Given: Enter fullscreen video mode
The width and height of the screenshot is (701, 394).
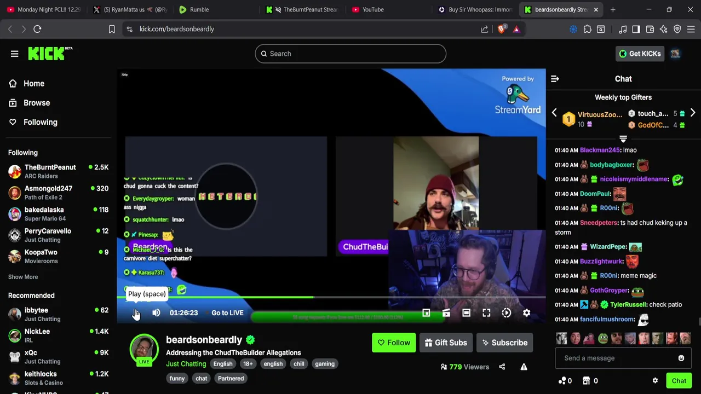Looking at the screenshot, I should pos(486,313).
